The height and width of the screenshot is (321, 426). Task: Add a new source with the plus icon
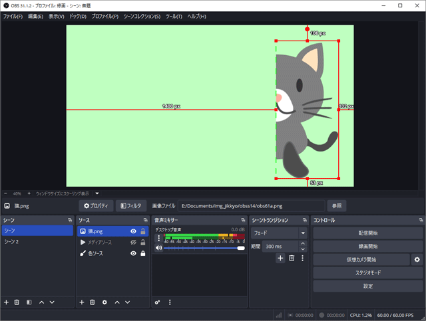pos(82,302)
